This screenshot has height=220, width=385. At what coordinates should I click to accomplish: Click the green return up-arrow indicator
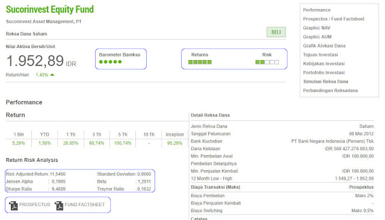[52, 75]
